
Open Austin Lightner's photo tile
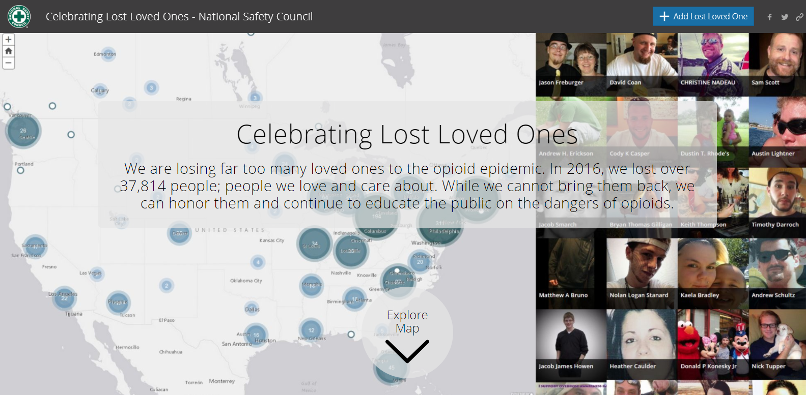pyautogui.click(x=777, y=132)
